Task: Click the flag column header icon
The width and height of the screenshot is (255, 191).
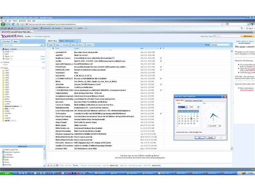Action: point(164,48)
